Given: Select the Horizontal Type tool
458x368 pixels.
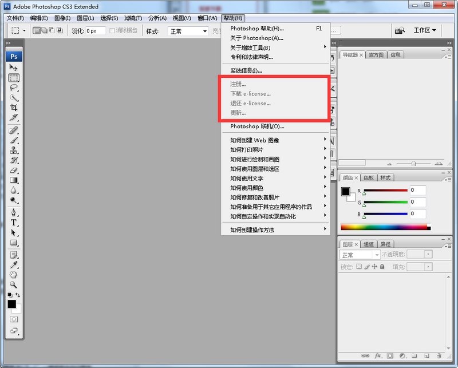Looking at the screenshot, I should point(13,223).
